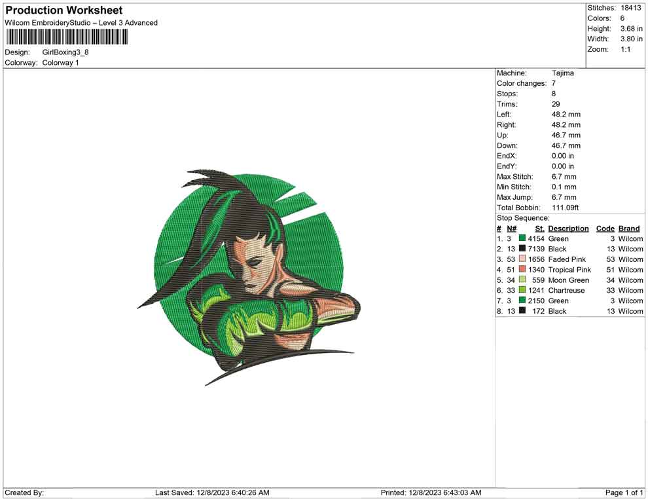The height and width of the screenshot is (499, 648).
Task: Click the Faded Pink color swatch
Action: (x=522, y=259)
